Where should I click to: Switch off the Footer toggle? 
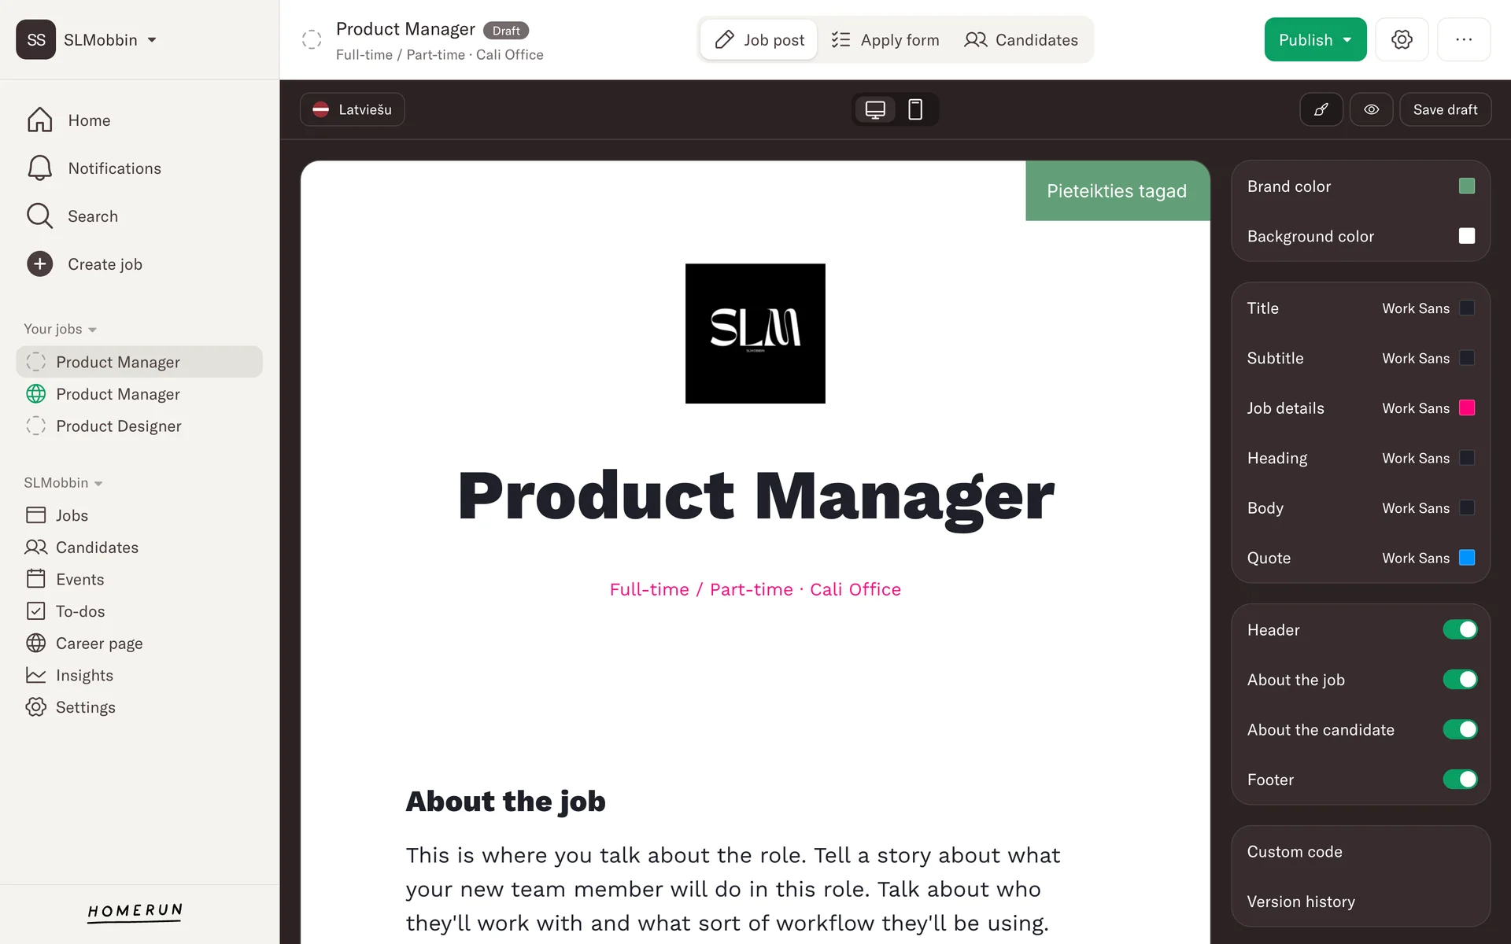click(1460, 780)
